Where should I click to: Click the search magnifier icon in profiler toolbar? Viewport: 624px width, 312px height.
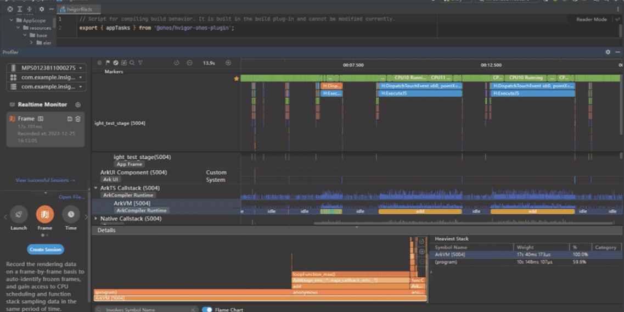pyautogui.click(x=132, y=63)
